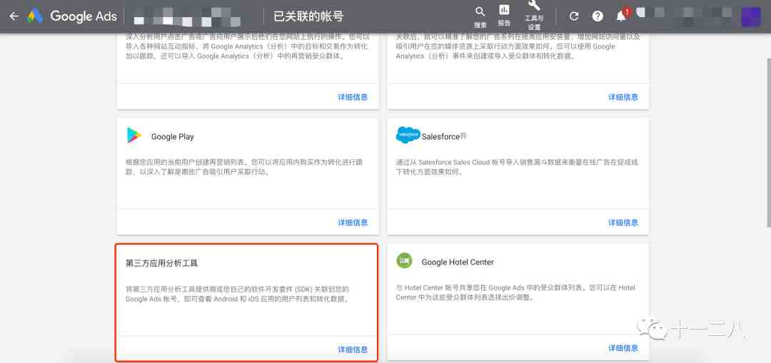Open details link on top-right Analytics card
This screenshot has width=771, height=363.
click(623, 97)
